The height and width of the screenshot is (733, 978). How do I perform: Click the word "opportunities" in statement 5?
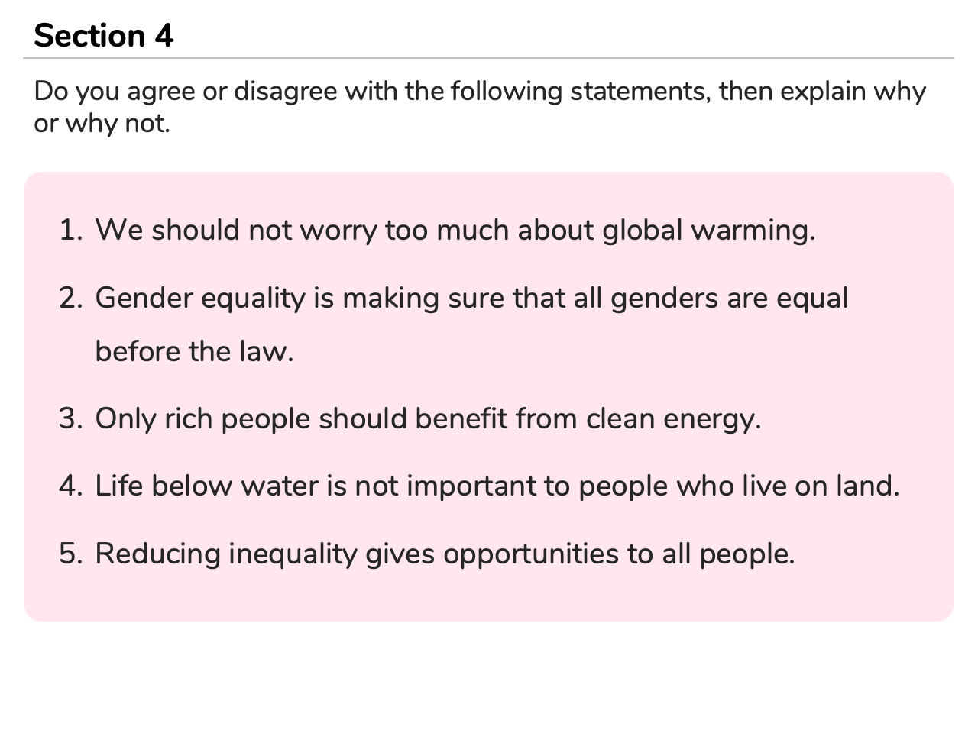point(530,554)
